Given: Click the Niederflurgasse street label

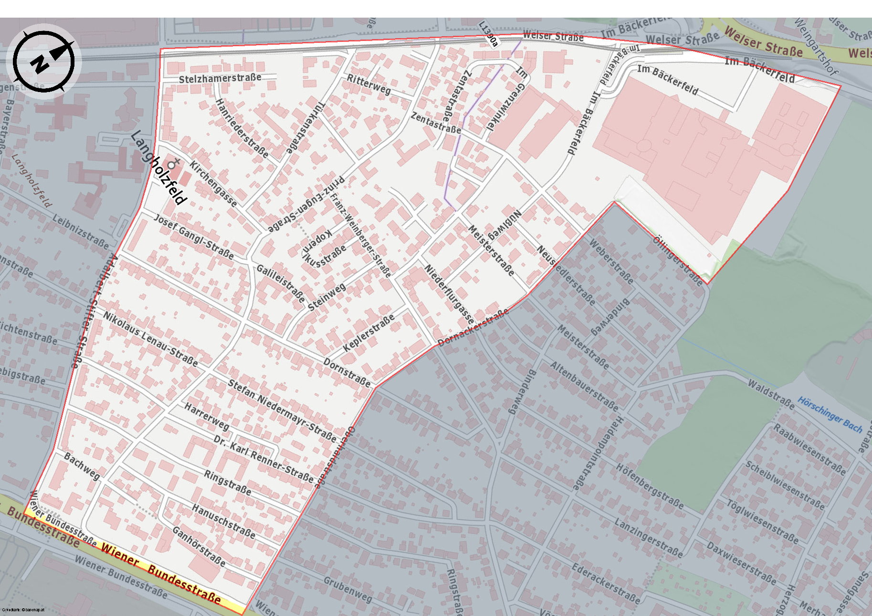Looking at the screenshot, I should point(449,294).
